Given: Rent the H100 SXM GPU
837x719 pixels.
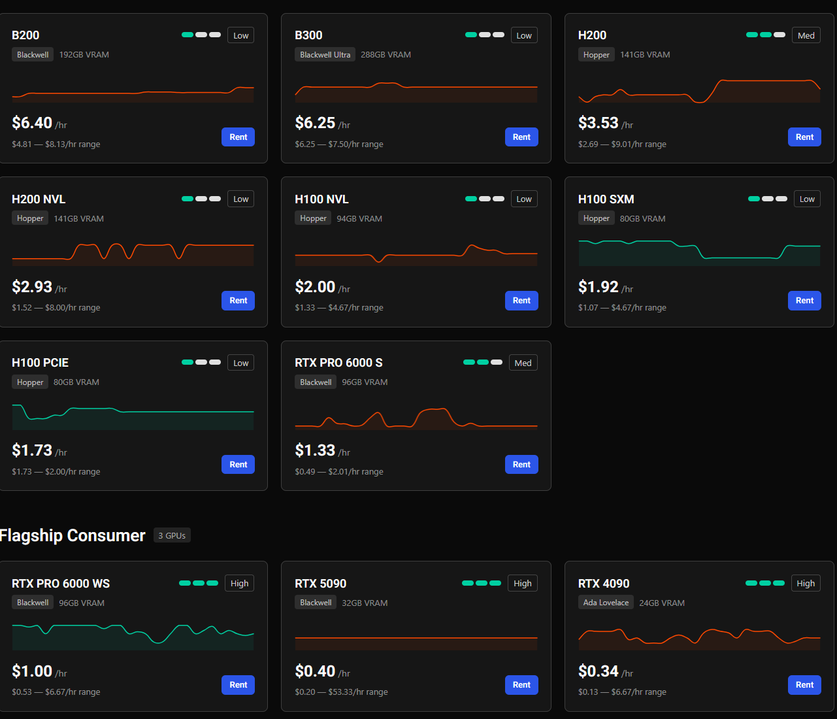Looking at the screenshot, I should (x=804, y=301).
